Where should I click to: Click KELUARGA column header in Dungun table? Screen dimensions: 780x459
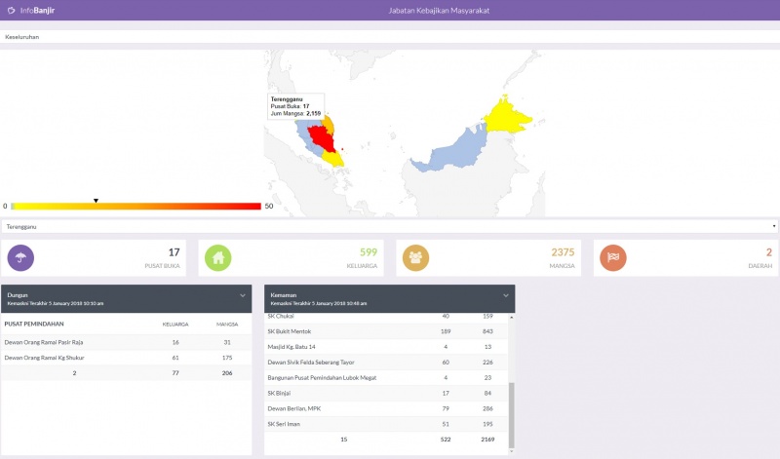pyautogui.click(x=175, y=325)
